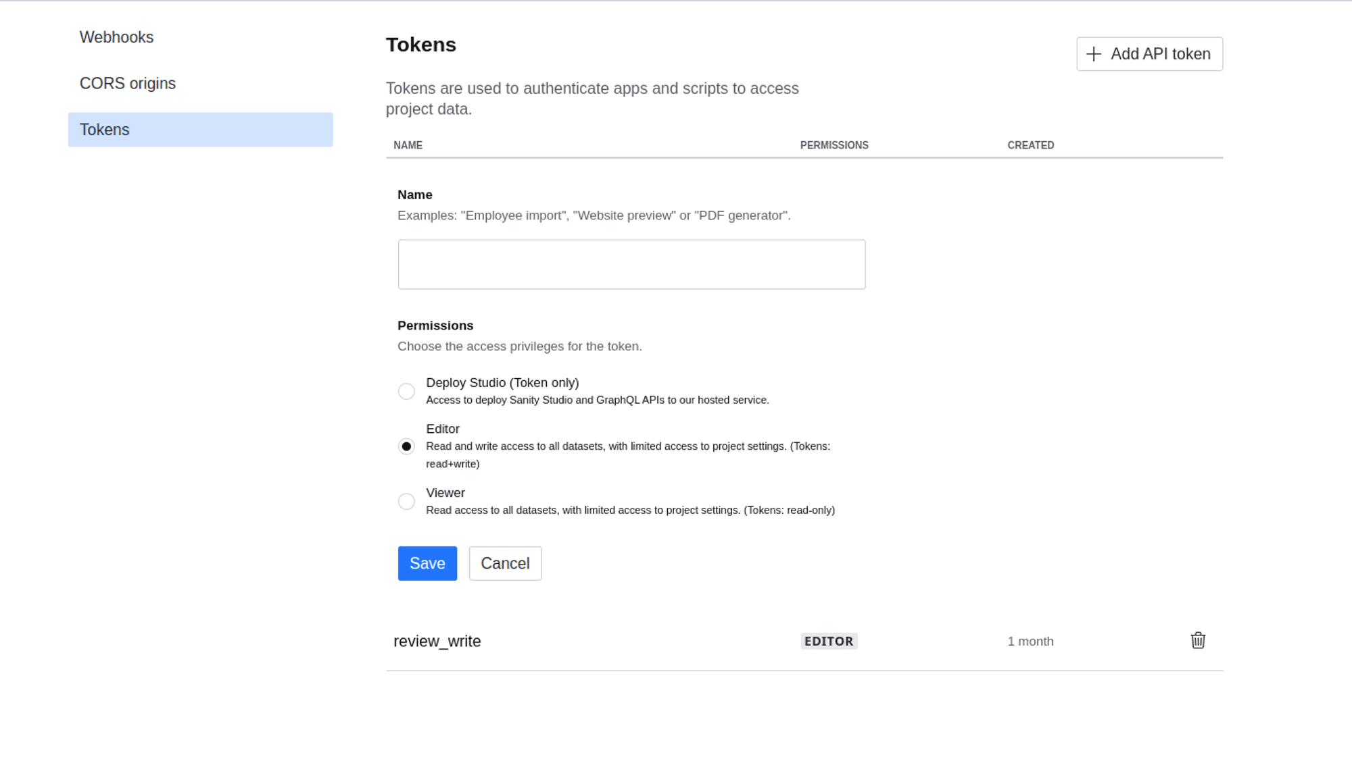Focus the token Name input field
This screenshot has width=1352, height=784.
pyautogui.click(x=631, y=264)
